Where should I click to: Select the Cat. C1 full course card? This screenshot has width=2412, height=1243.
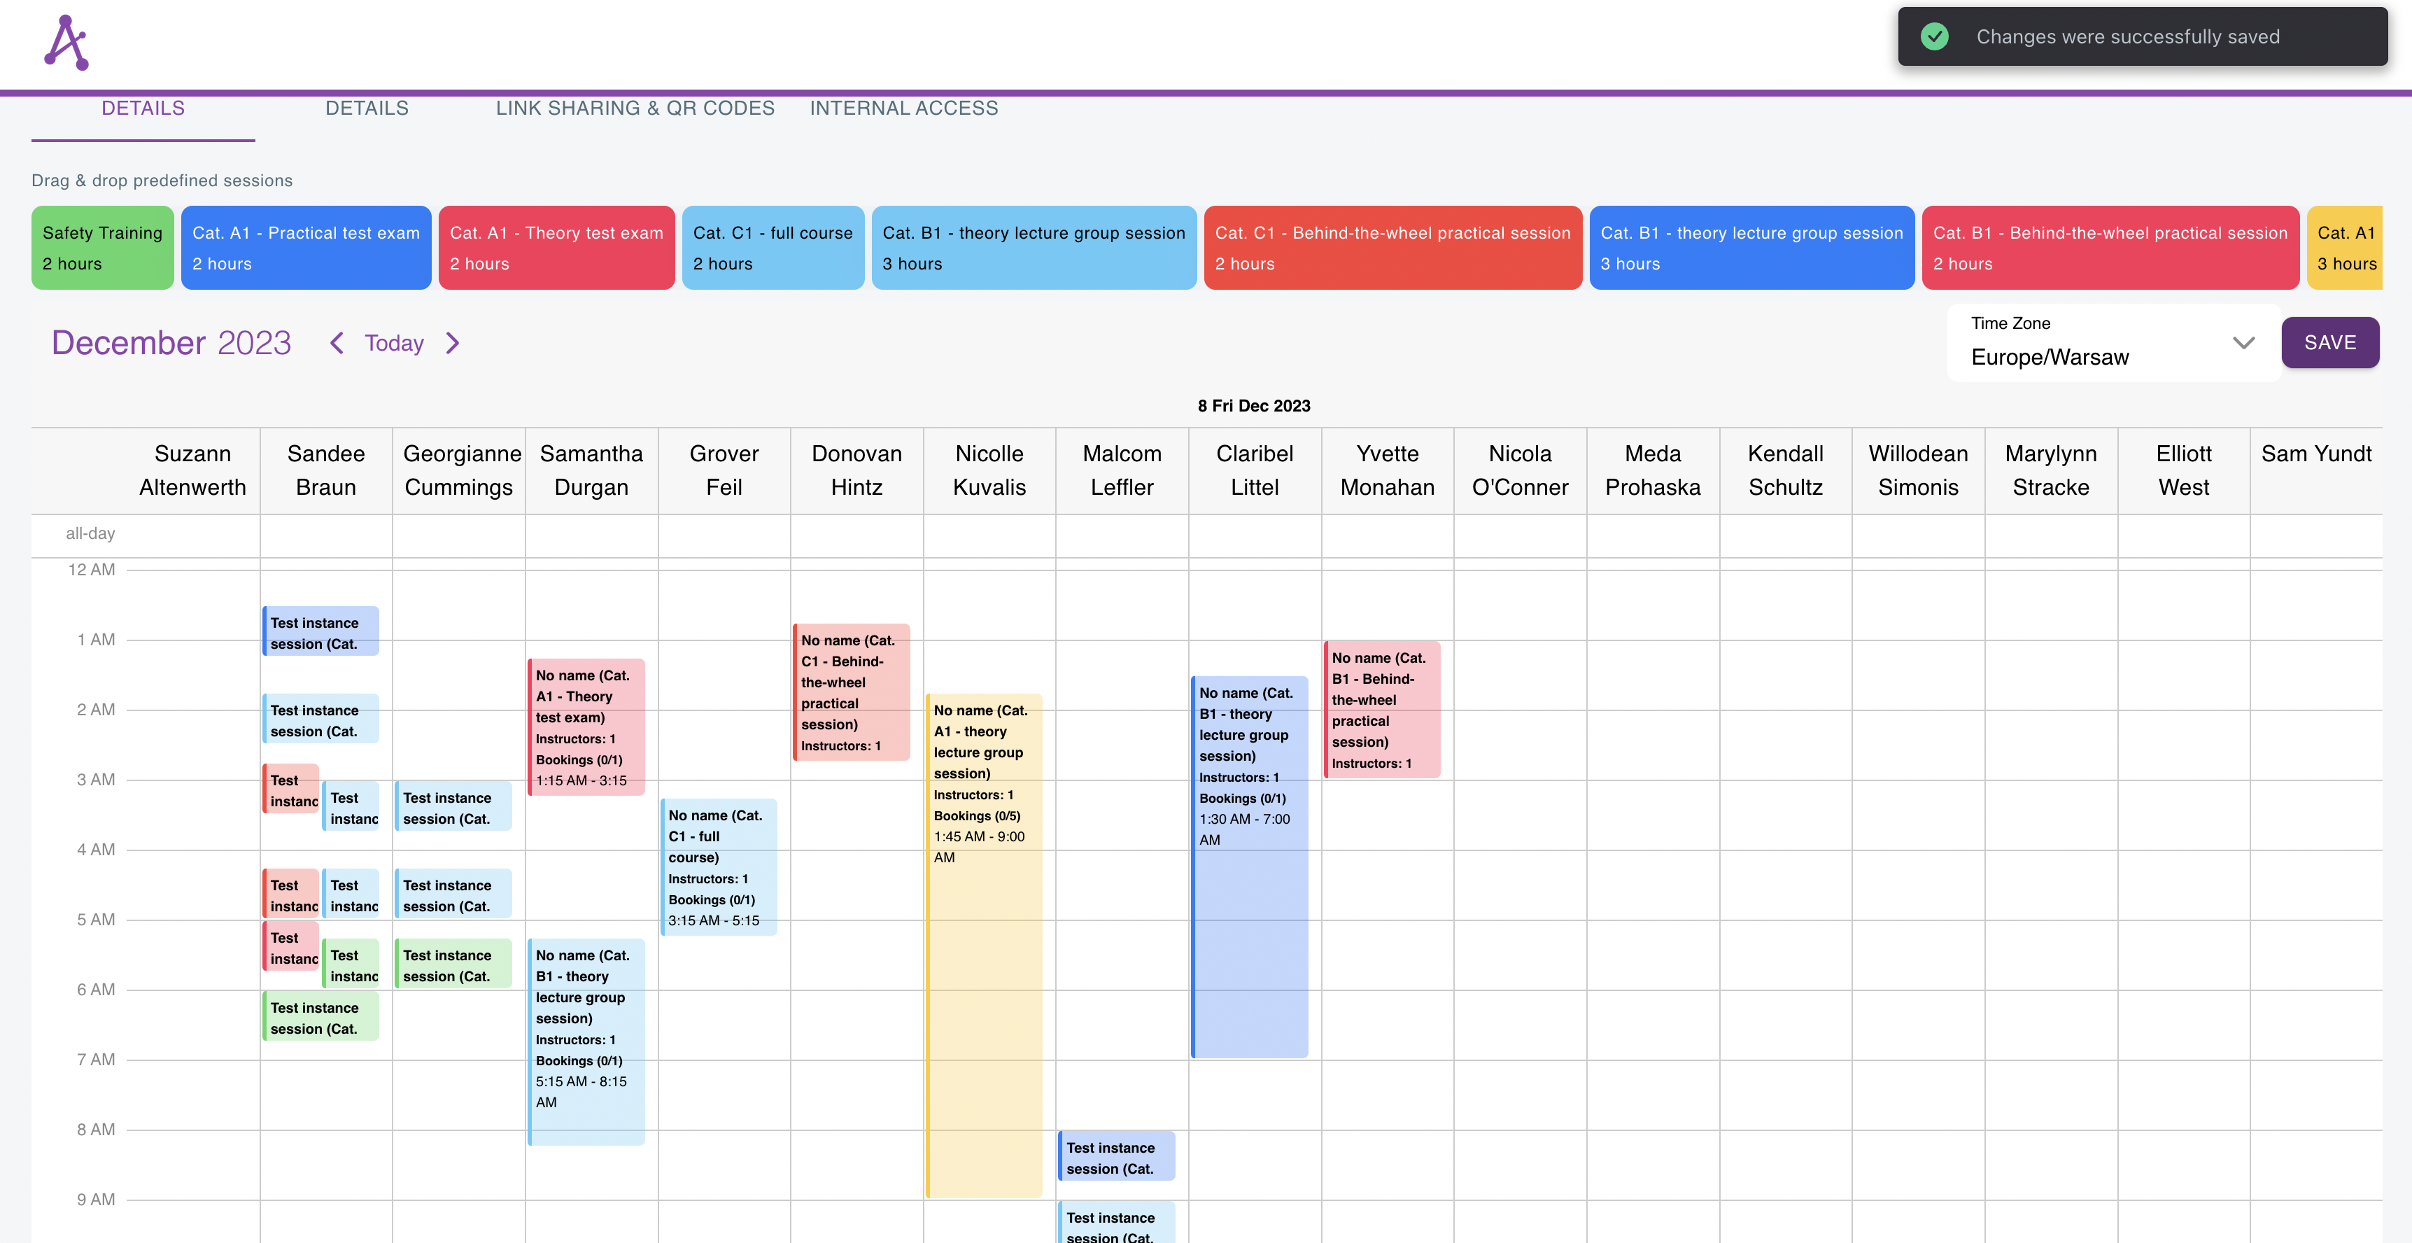coord(773,247)
